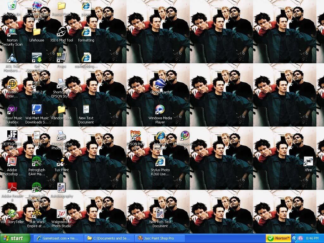This screenshot has height=243, width=324.
Task: Switch to the Gametoast.com taskbar window
Action: (58, 238)
